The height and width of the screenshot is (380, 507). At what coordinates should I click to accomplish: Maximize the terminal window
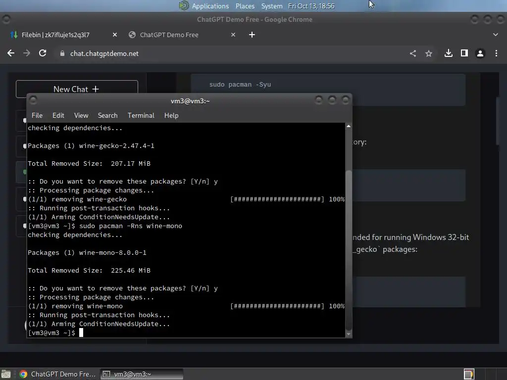point(332,100)
